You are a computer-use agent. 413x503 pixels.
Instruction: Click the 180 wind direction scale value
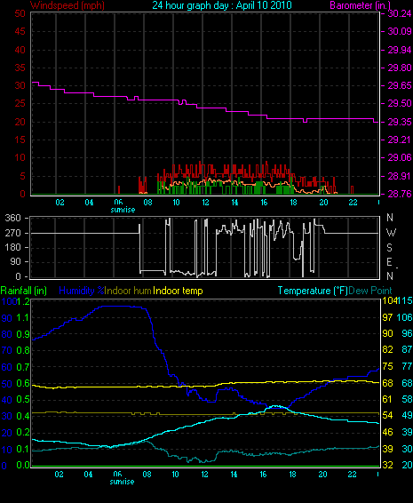[12, 247]
